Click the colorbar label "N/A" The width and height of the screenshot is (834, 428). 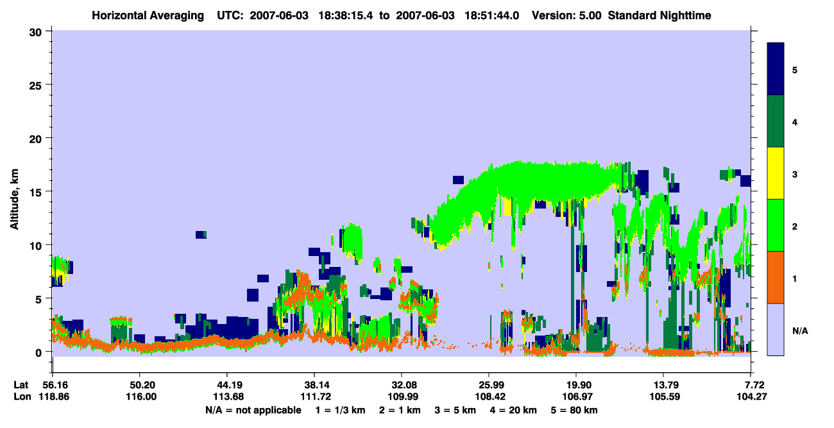[x=799, y=330]
